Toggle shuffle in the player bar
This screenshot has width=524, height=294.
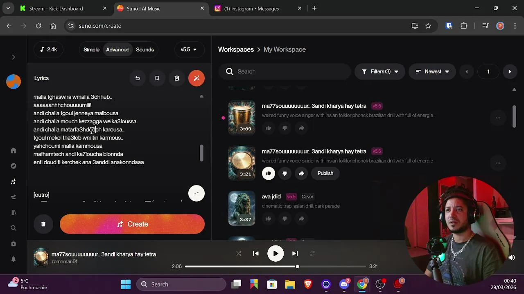pos(239,254)
